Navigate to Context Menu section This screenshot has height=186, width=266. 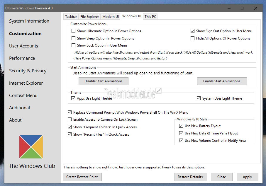23,95
